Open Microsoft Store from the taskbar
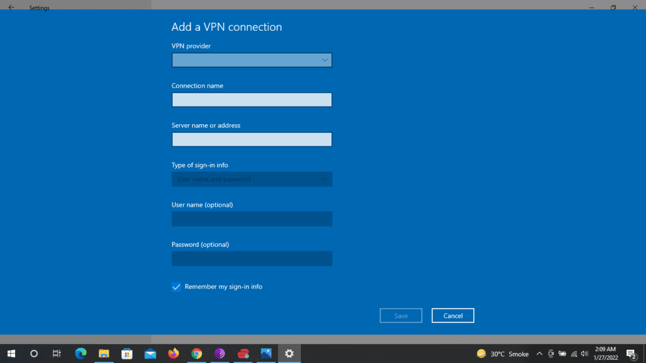Screen dimensions: 646x363 (127, 354)
